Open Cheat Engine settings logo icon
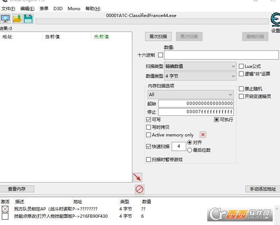 pyautogui.click(x=275, y=19)
